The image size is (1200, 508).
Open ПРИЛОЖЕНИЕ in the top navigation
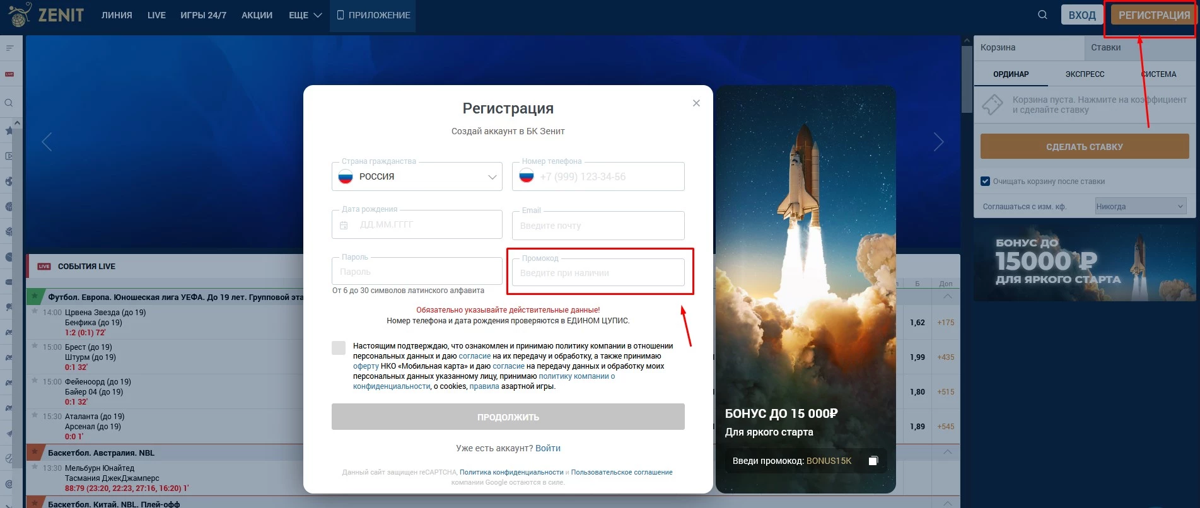(x=373, y=15)
